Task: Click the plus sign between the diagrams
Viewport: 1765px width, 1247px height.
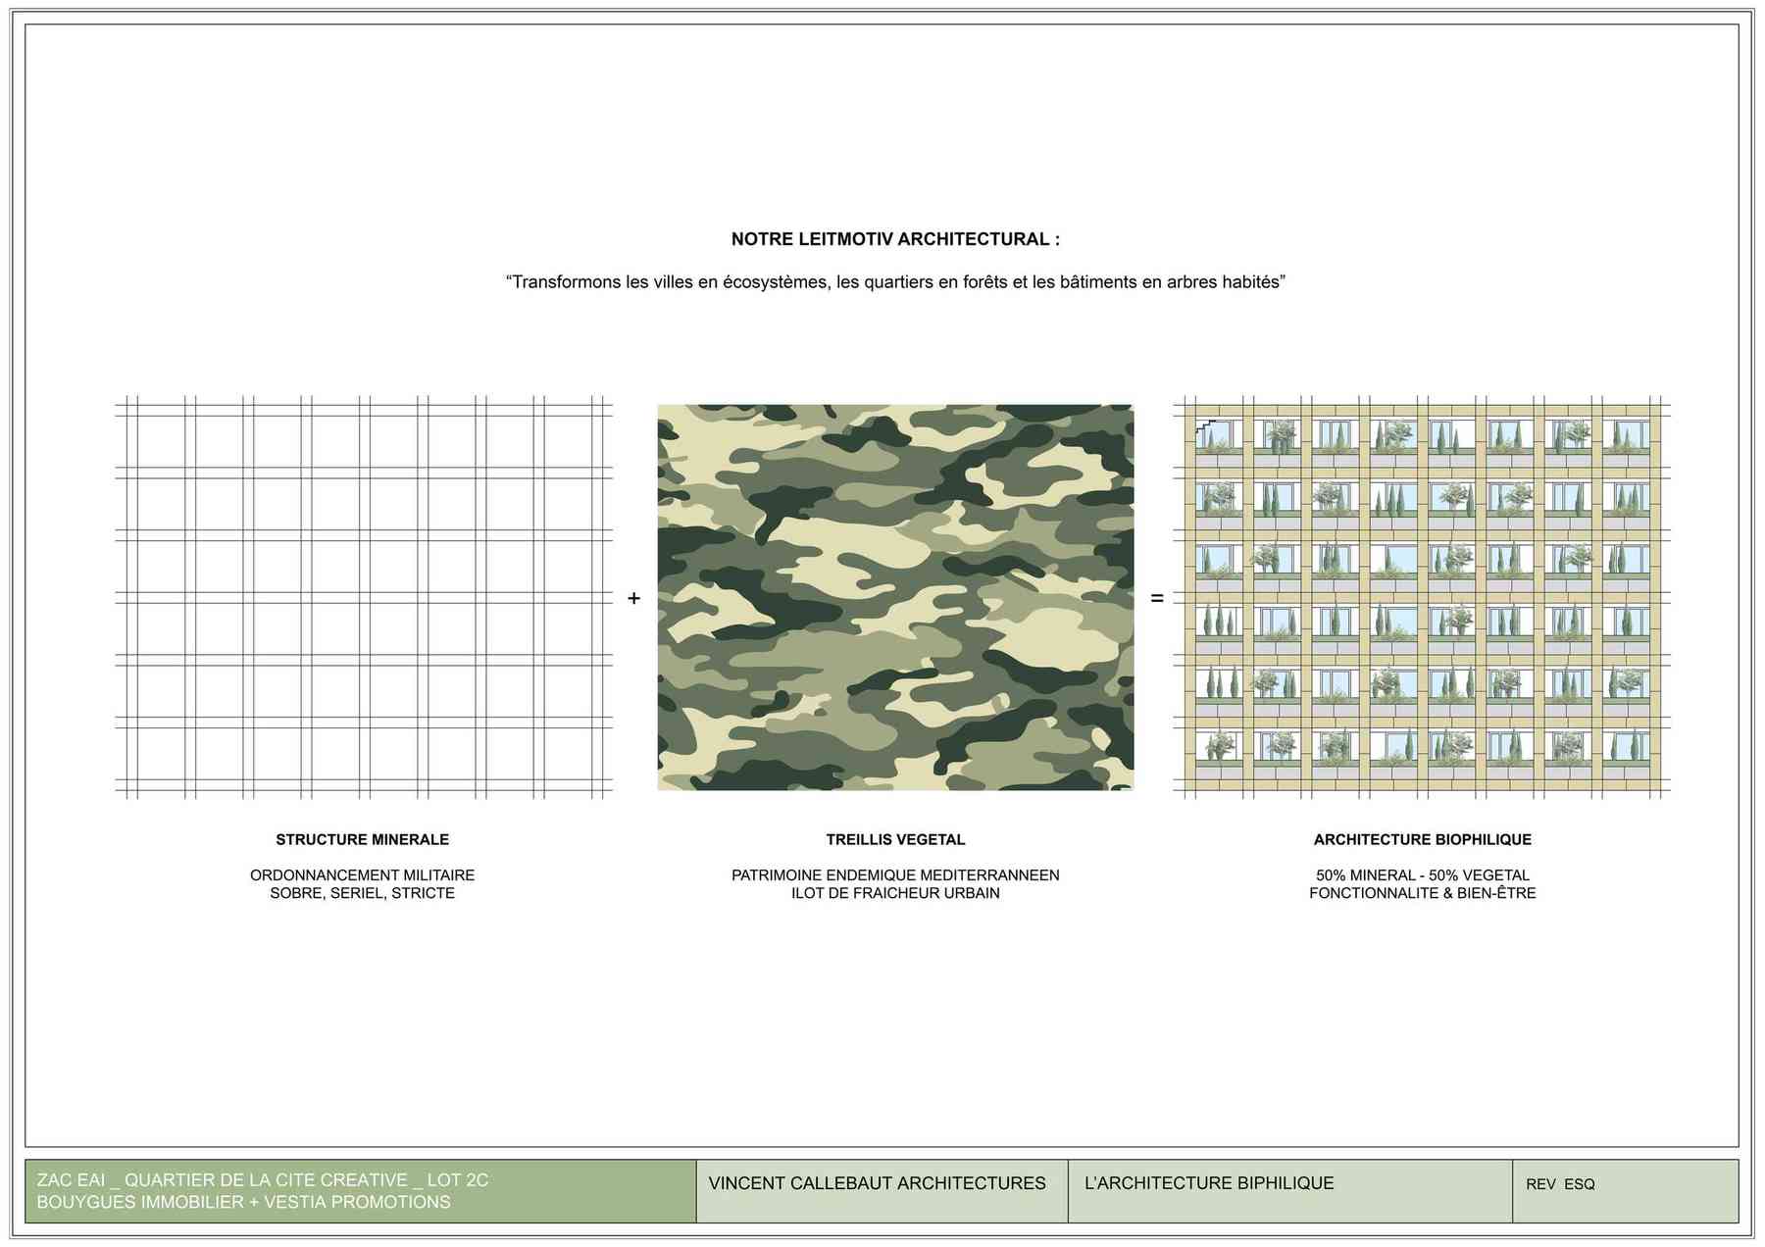Action: [x=633, y=598]
